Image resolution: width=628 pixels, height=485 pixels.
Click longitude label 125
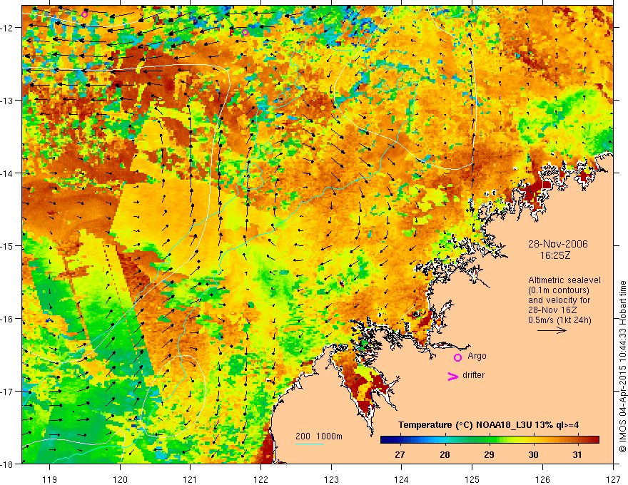[x=472, y=479]
